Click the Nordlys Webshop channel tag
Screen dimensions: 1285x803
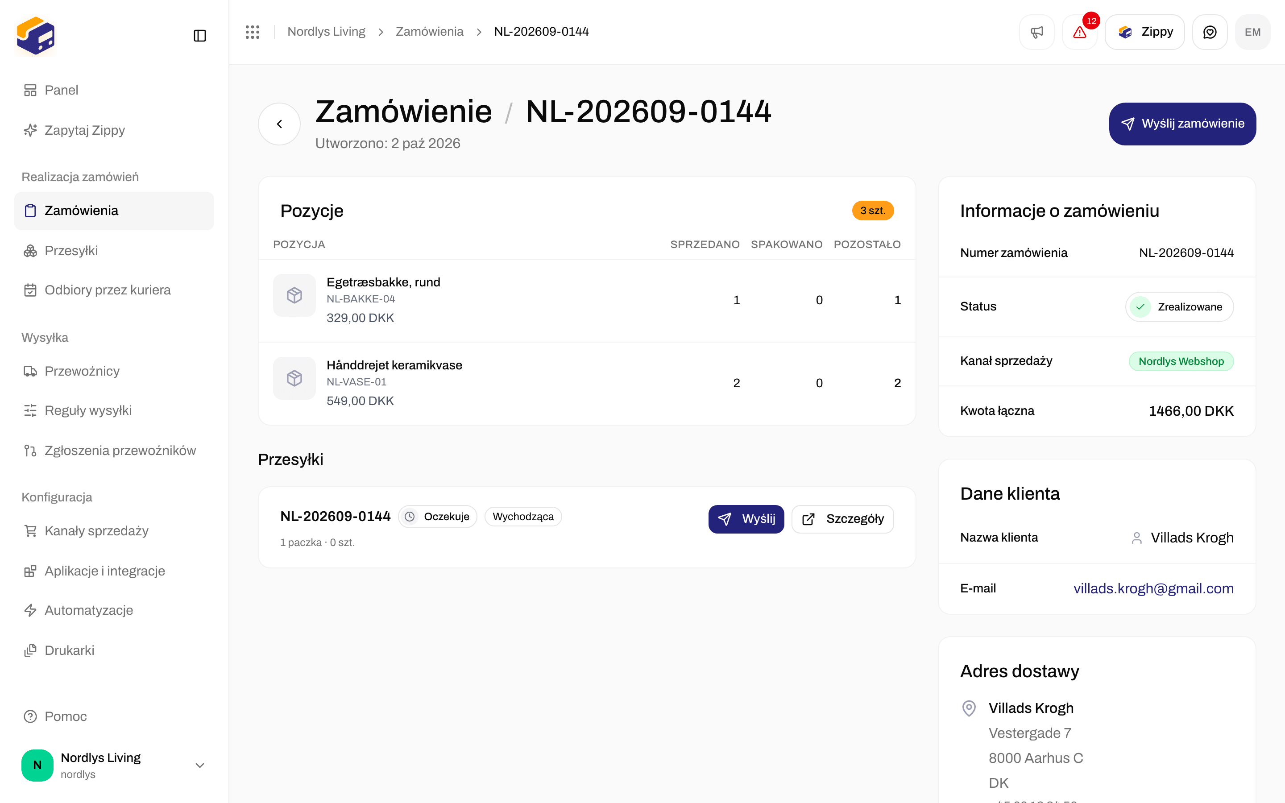pyautogui.click(x=1181, y=361)
